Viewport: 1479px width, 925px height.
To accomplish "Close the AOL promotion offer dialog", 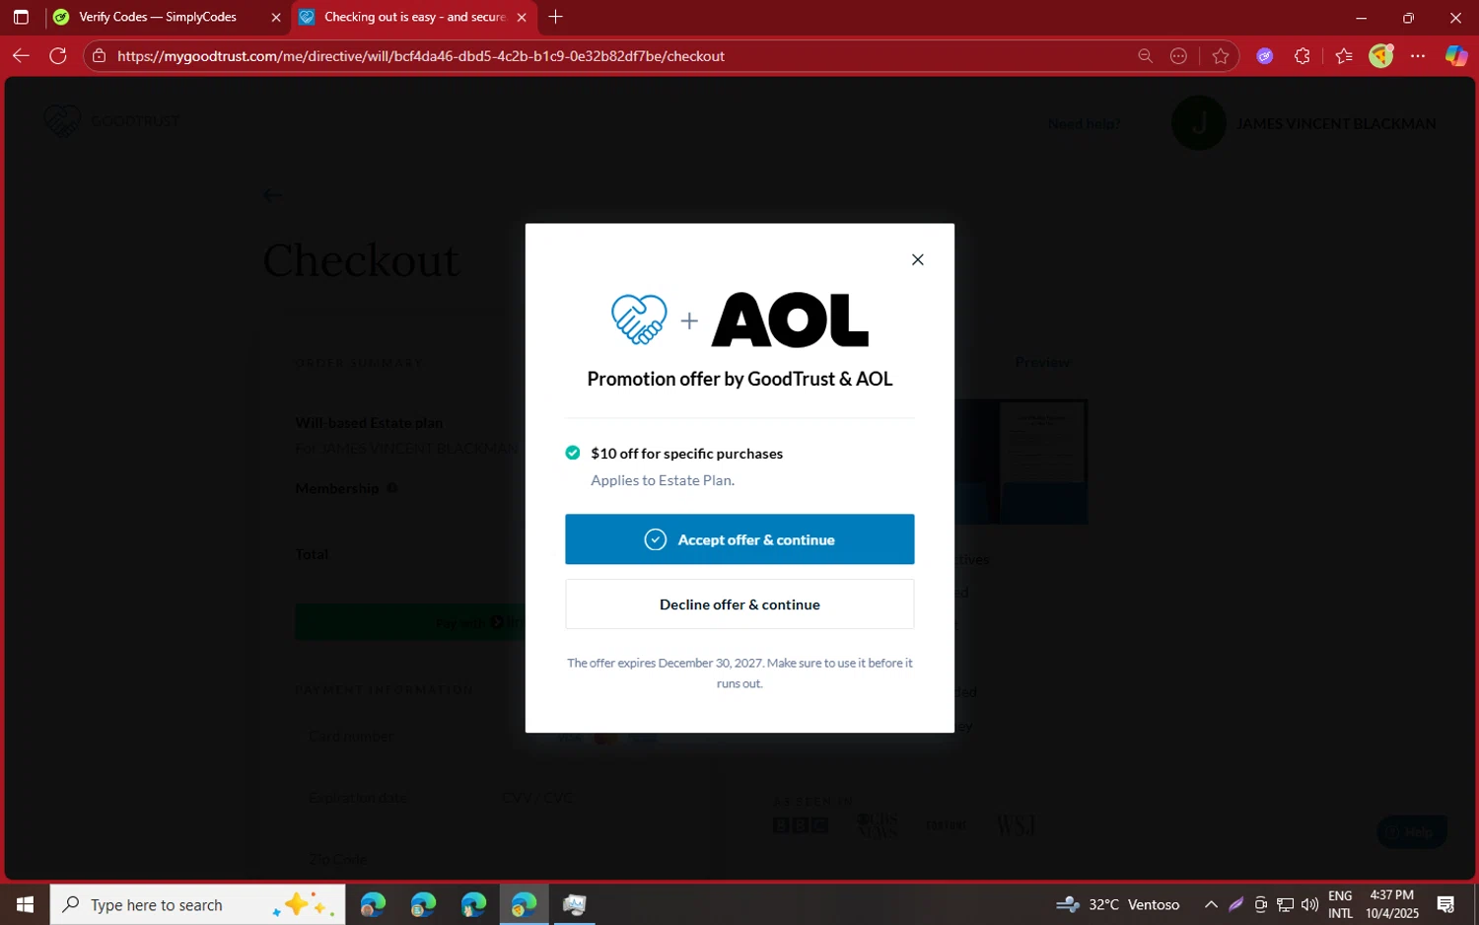I will pos(917,259).
